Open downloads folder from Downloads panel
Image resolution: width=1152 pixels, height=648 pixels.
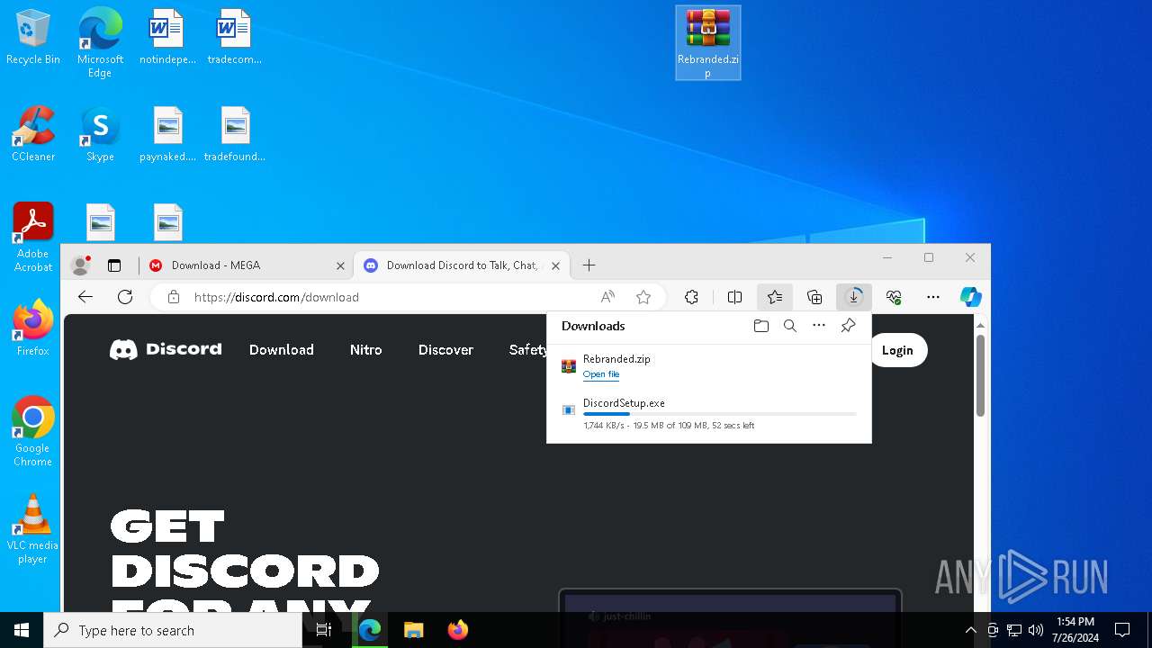pos(761,326)
